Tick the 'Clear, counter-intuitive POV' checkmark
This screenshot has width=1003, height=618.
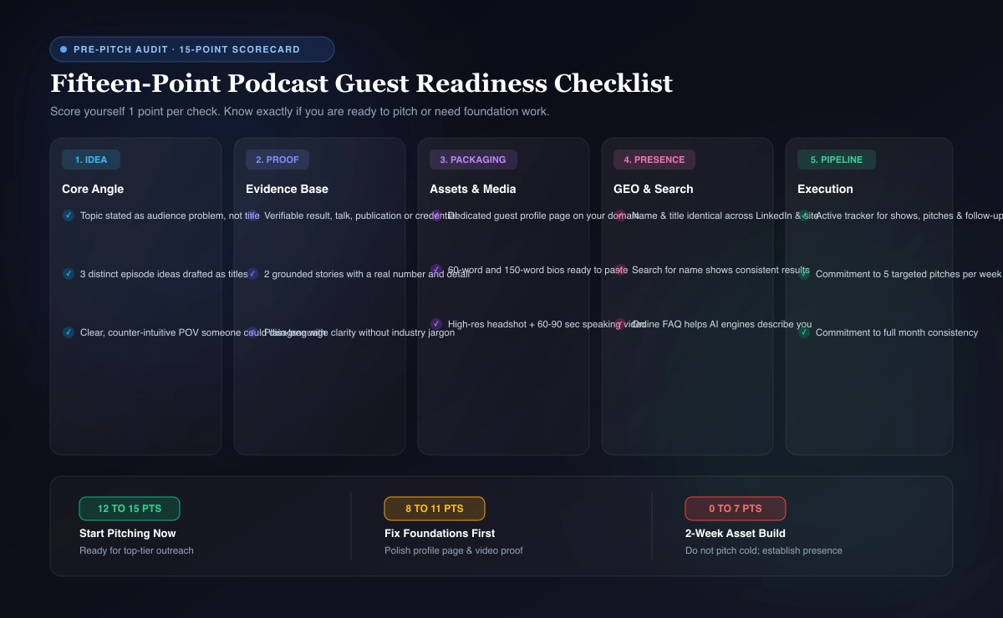coord(69,332)
